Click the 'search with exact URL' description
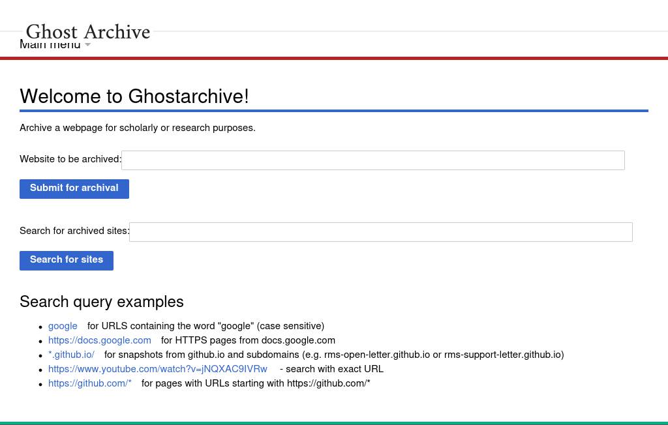 click(331, 370)
